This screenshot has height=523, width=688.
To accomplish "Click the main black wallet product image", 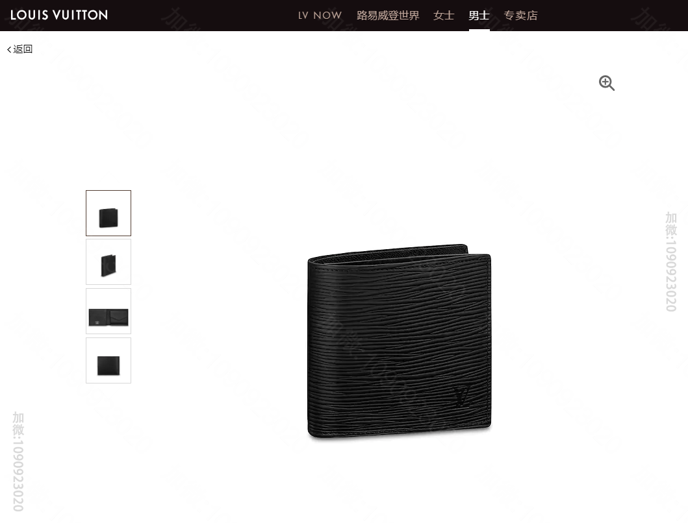I will click(400, 341).
